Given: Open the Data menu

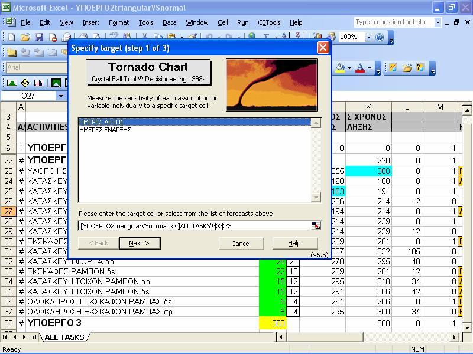Looking at the screenshot, I should tap(169, 22).
